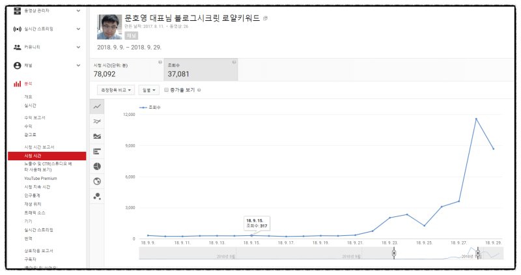Open the 인구통계 demographics report
Viewport: 521px width, 275px height.
click(32, 195)
